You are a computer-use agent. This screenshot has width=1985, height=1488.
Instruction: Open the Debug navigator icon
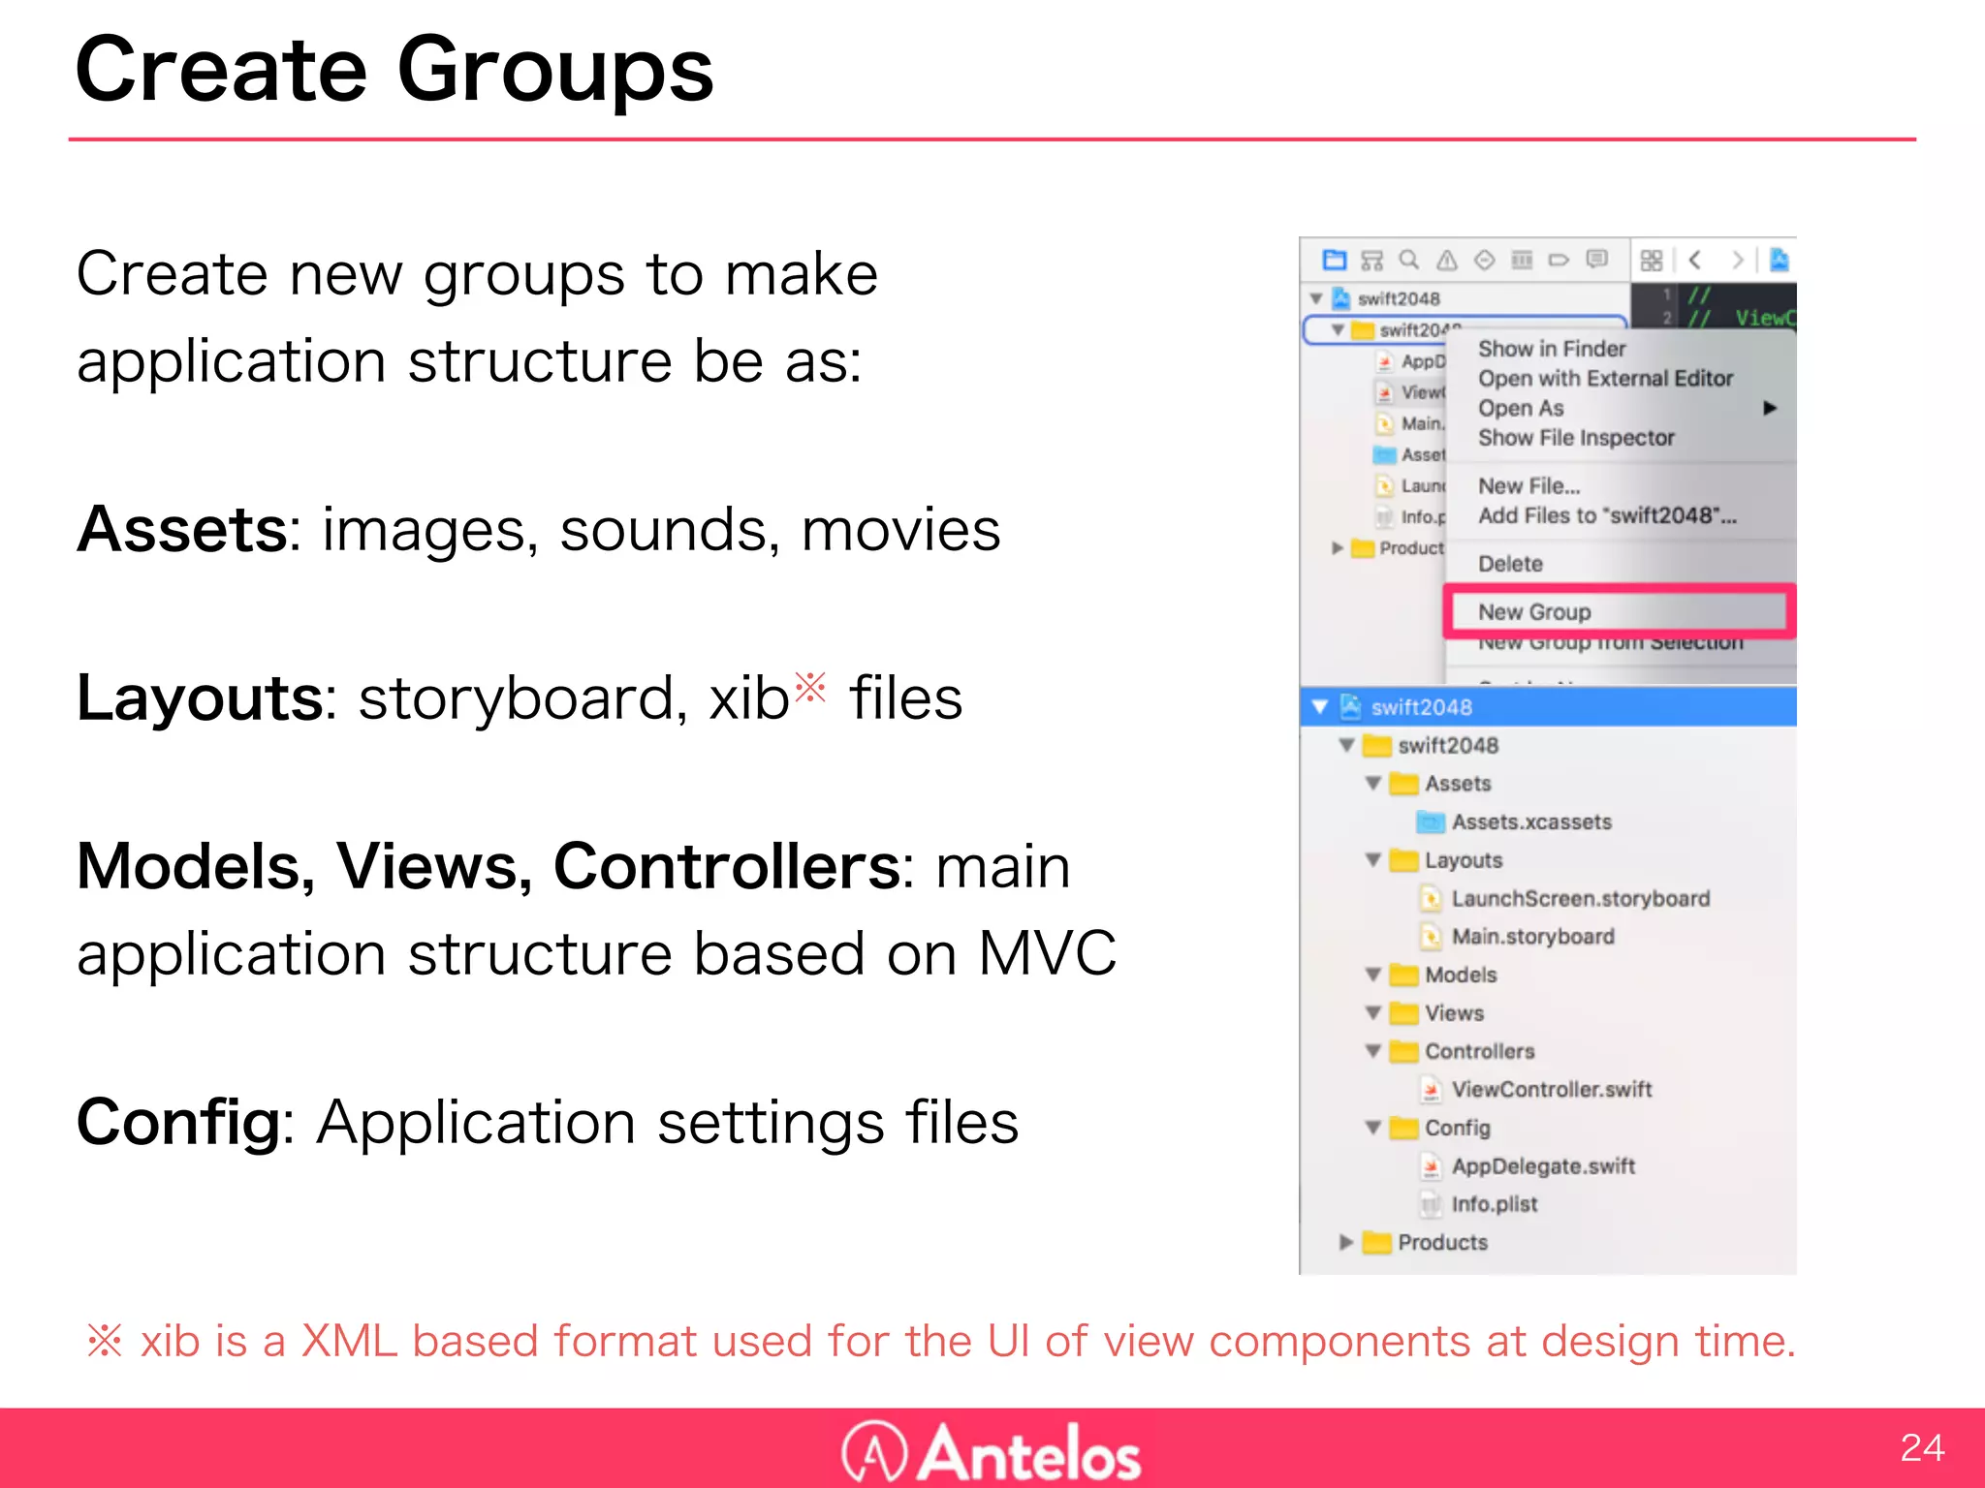pyautogui.click(x=1522, y=260)
